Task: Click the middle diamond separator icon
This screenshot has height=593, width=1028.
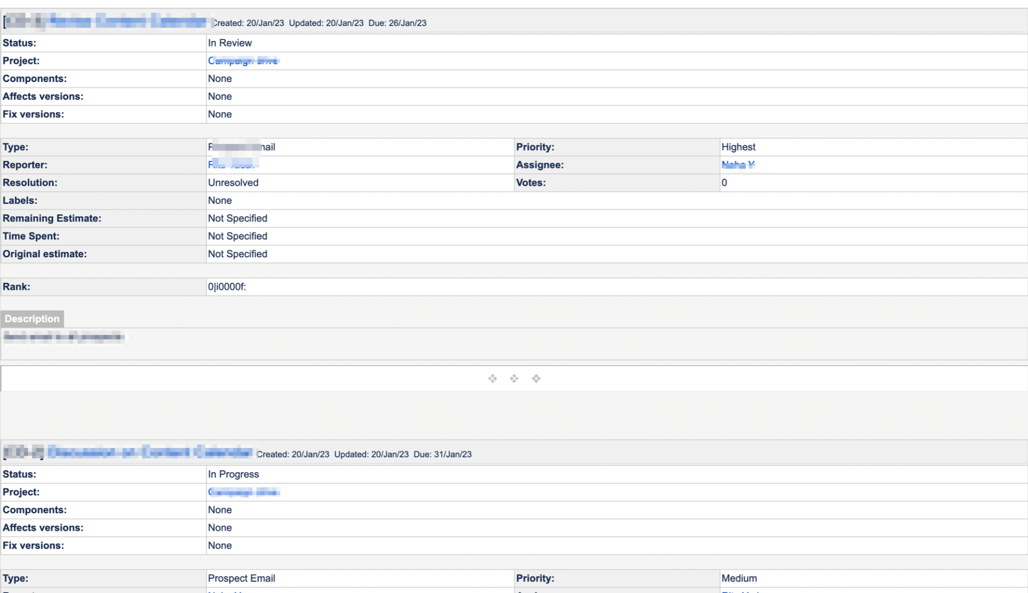Action: (514, 378)
